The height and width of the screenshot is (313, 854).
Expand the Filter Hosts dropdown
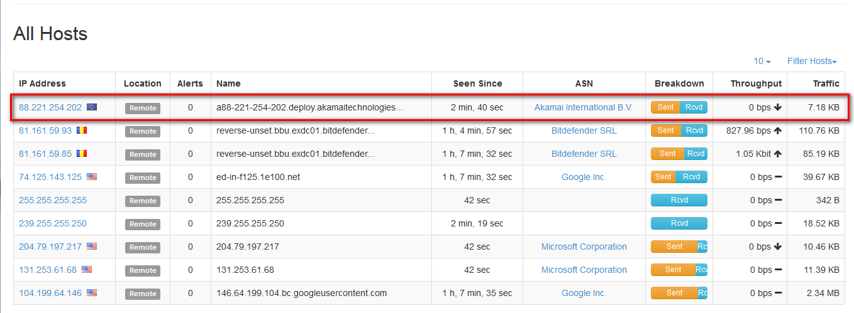pos(812,61)
